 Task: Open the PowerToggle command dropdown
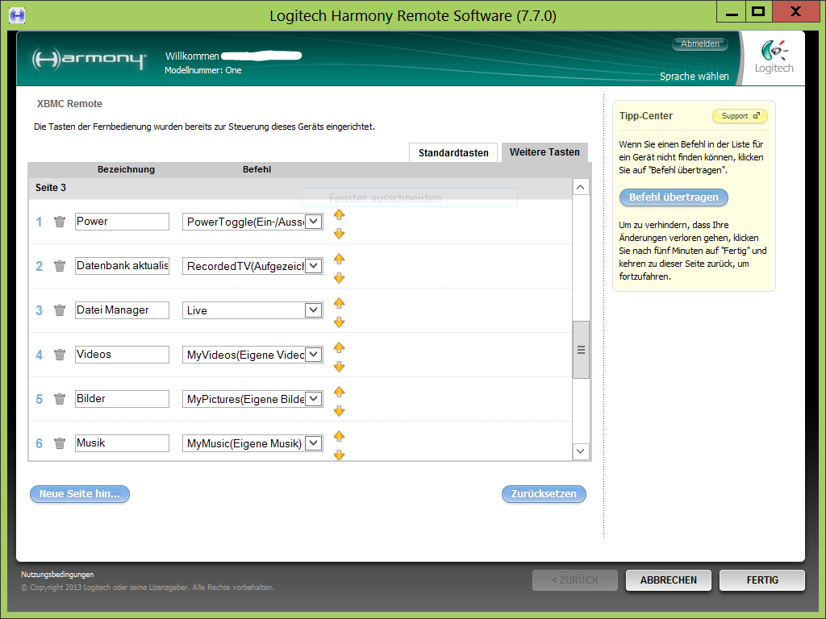click(314, 222)
